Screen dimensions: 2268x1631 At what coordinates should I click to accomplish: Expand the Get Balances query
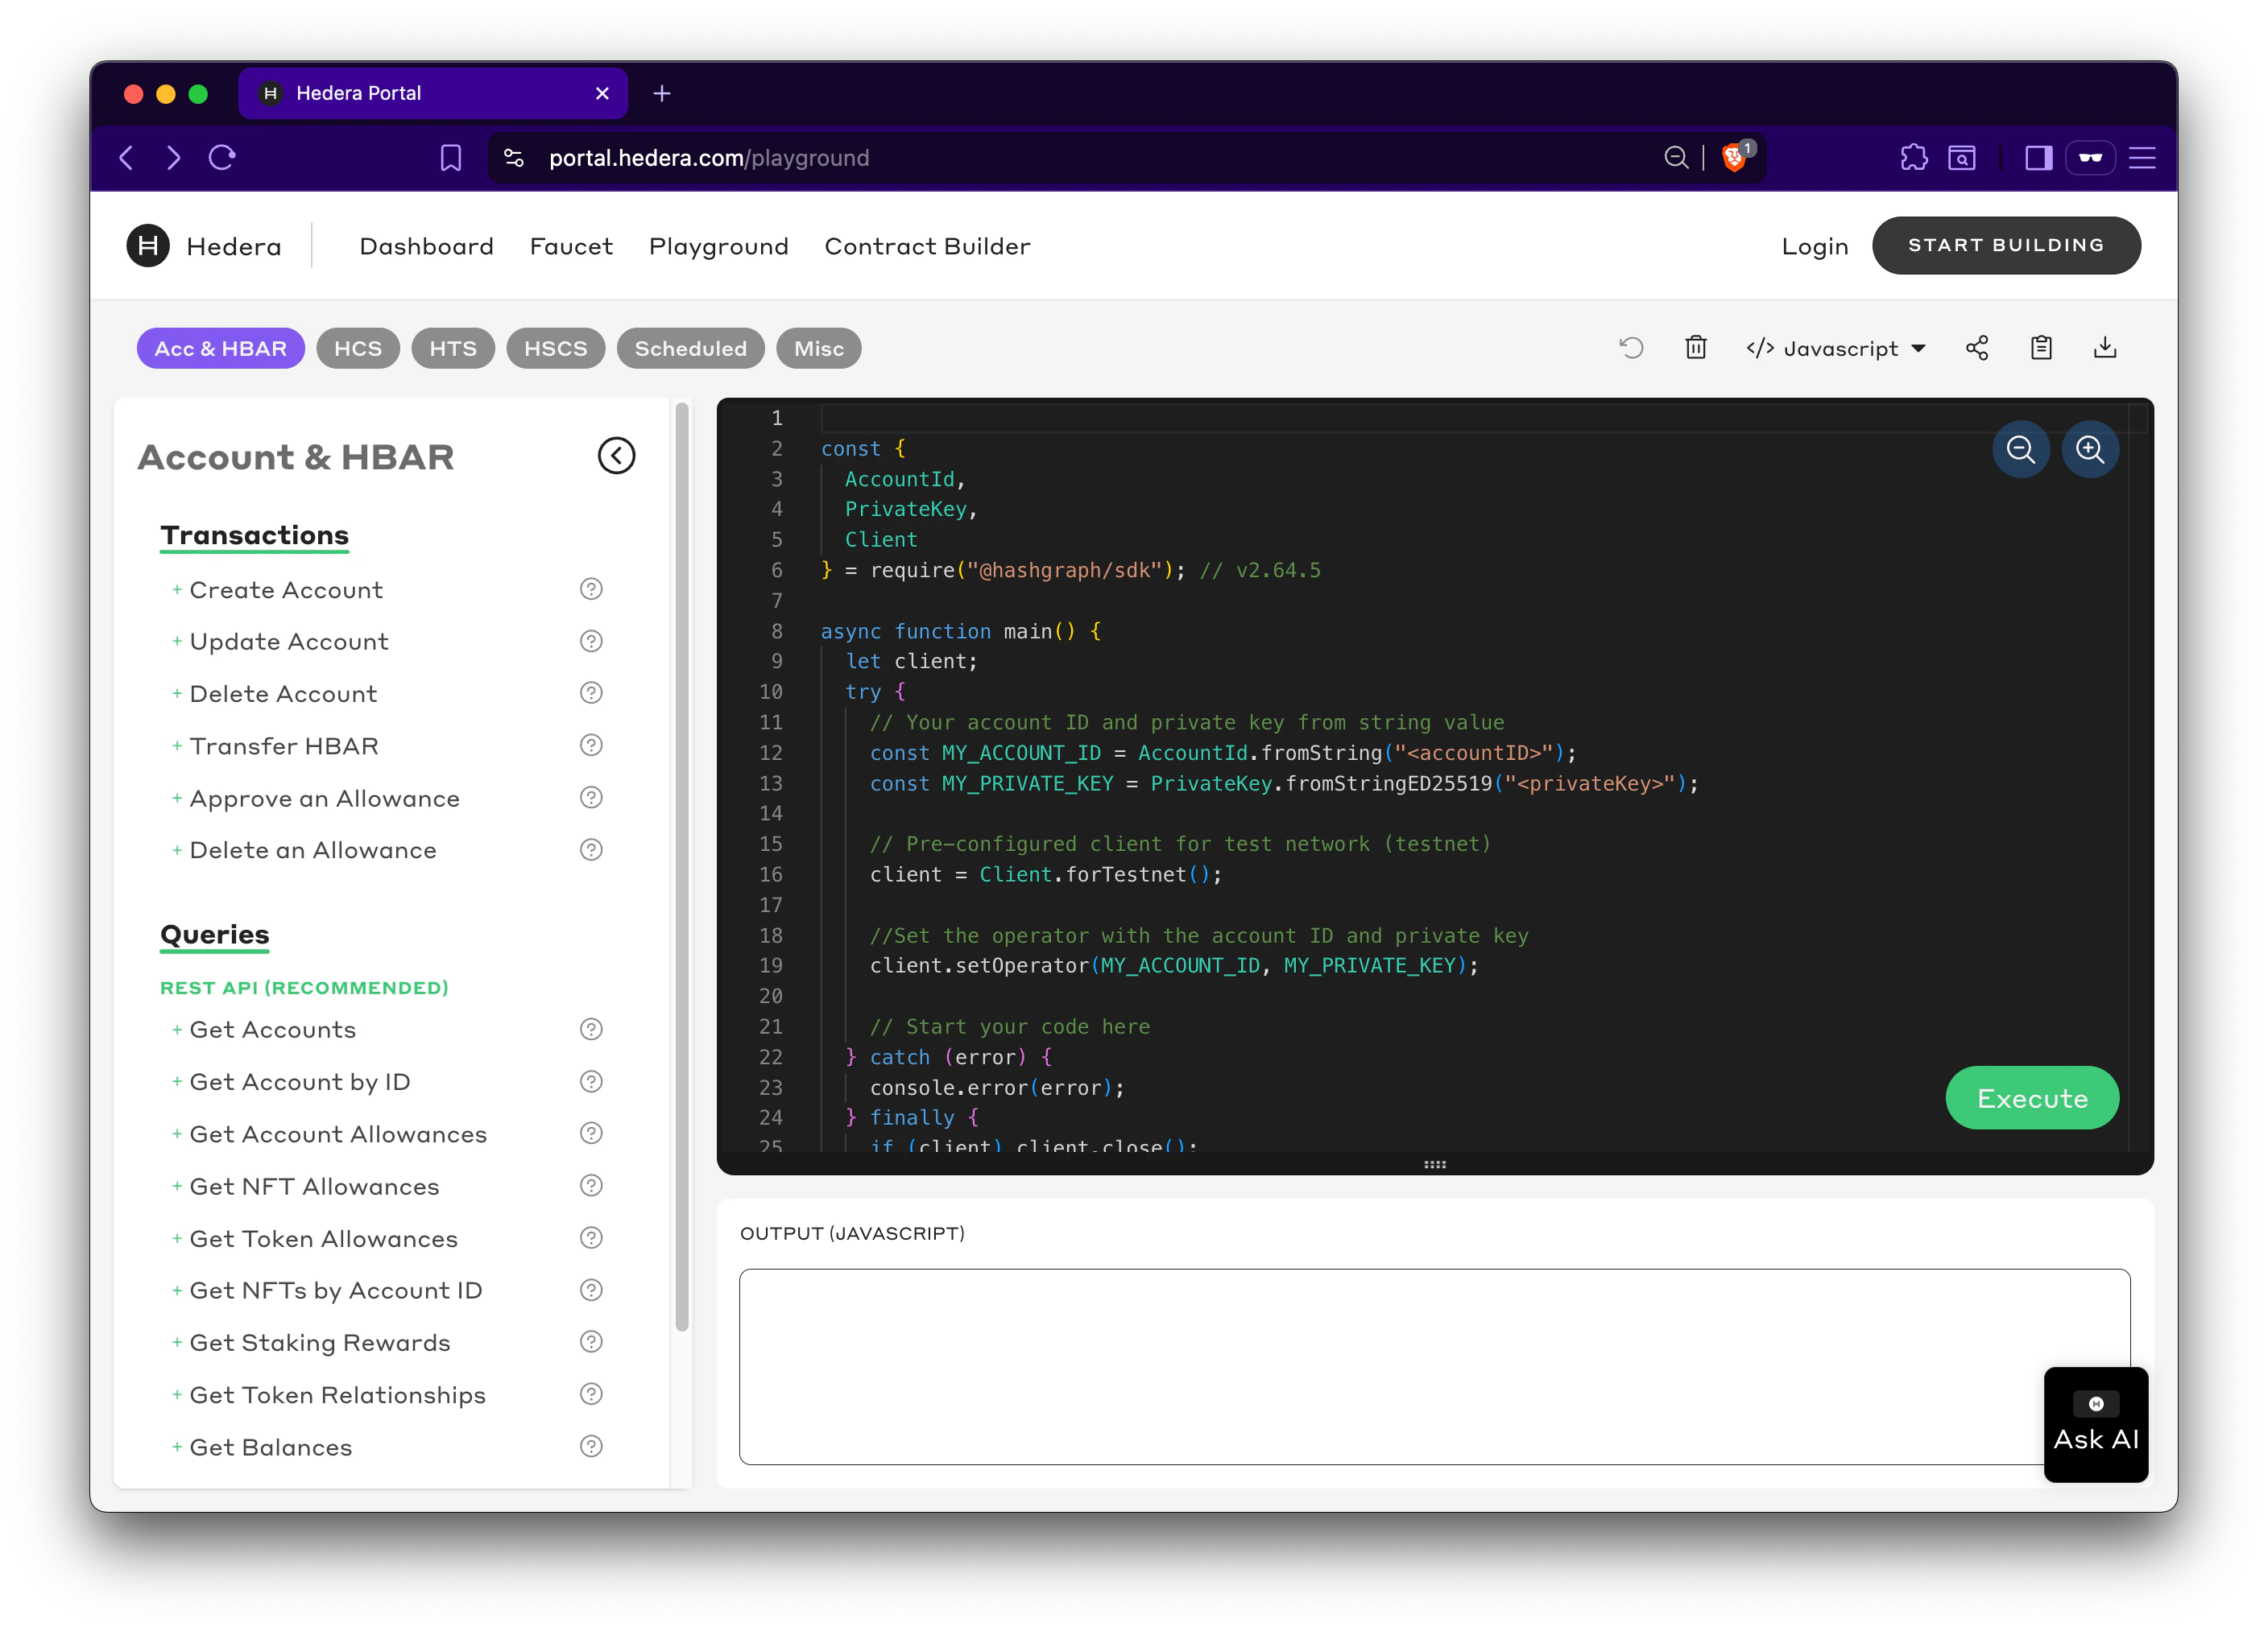click(x=270, y=1446)
